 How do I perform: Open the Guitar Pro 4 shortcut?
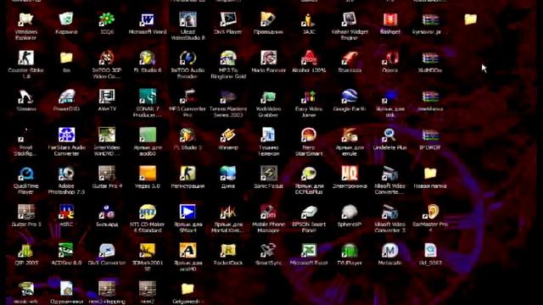[107, 174]
